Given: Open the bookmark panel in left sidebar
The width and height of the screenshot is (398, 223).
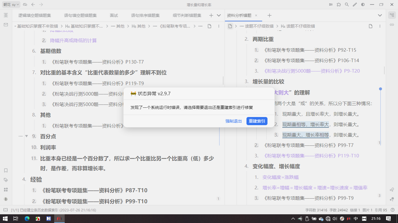Looking at the screenshot, I should point(6,170).
